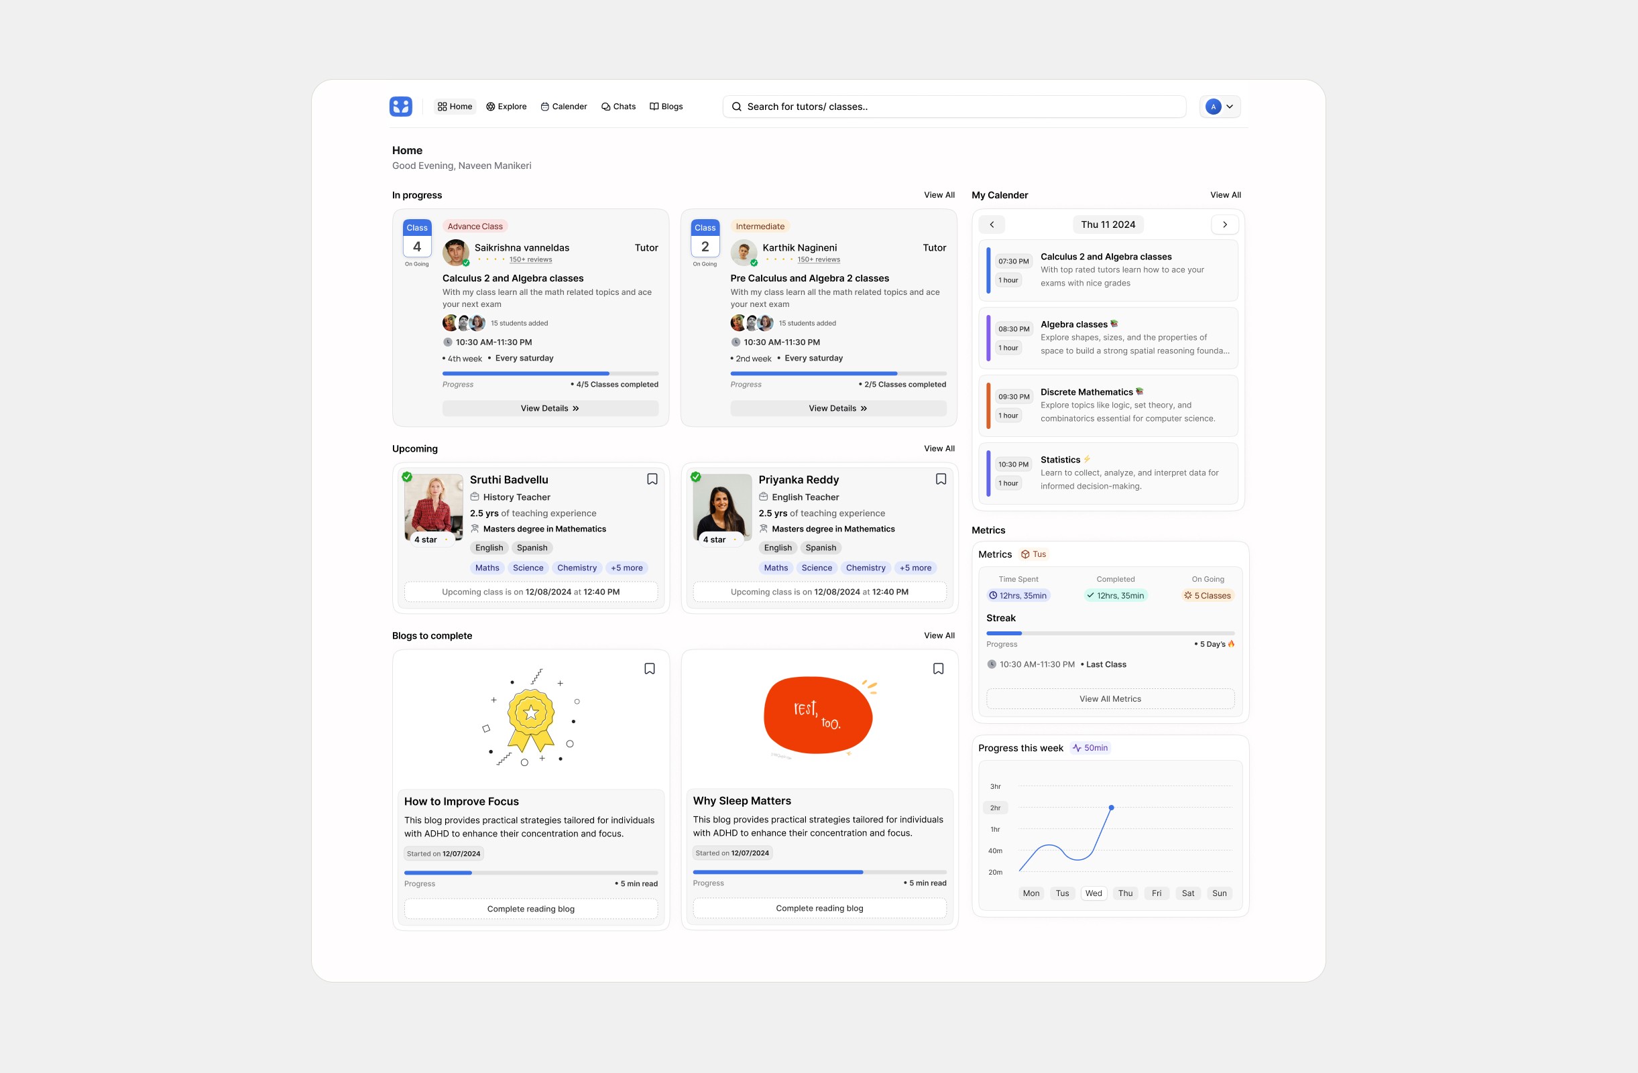The height and width of the screenshot is (1073, 1638).
Task: Toggle bookmark on Why Sleep Matters blog
Action: coord(939,668)
